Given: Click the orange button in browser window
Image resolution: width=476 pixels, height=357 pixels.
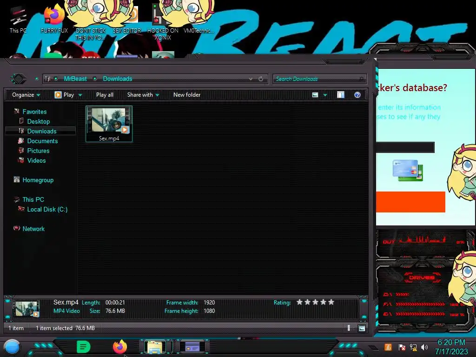Looking at the screenshot, I should tap(410, 202).
